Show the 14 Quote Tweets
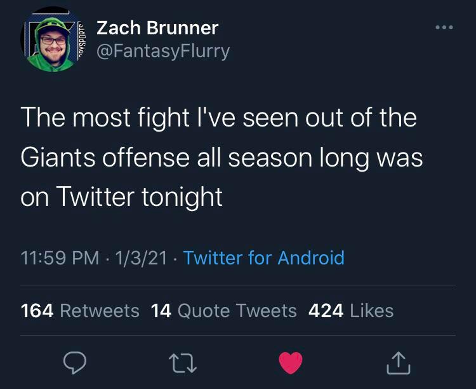The image size is (476, 389). [x=224, y=310]
